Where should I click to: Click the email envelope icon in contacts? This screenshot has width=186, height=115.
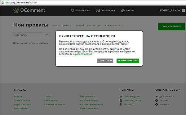121,97
